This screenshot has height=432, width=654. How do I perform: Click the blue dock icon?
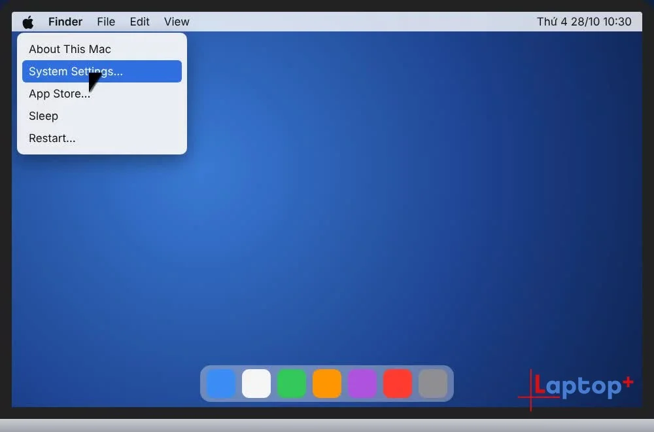click(x=221, y=383)
